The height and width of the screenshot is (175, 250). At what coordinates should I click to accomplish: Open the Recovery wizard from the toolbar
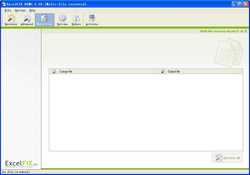coord(11,20)
